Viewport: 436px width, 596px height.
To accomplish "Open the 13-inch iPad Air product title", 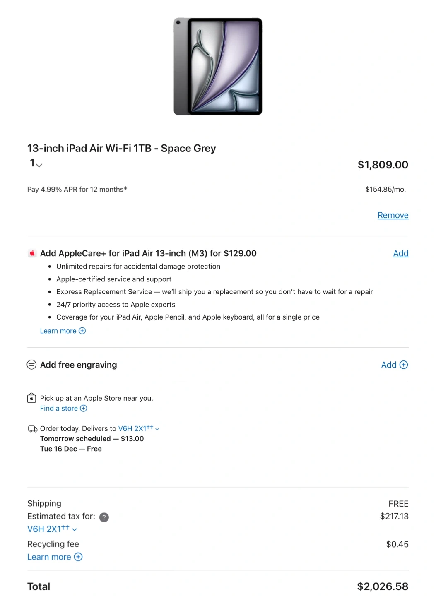I will pos(121,148).
